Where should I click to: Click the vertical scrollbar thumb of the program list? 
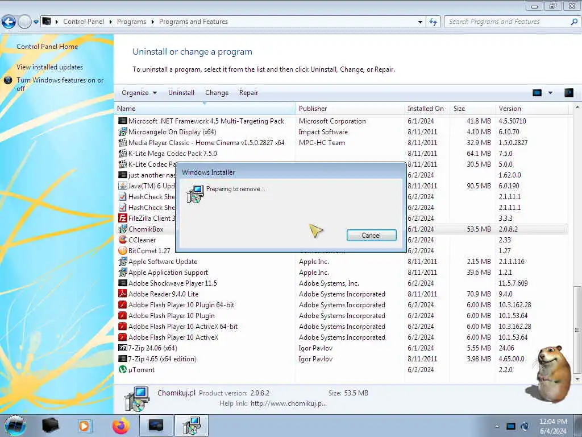577,330
